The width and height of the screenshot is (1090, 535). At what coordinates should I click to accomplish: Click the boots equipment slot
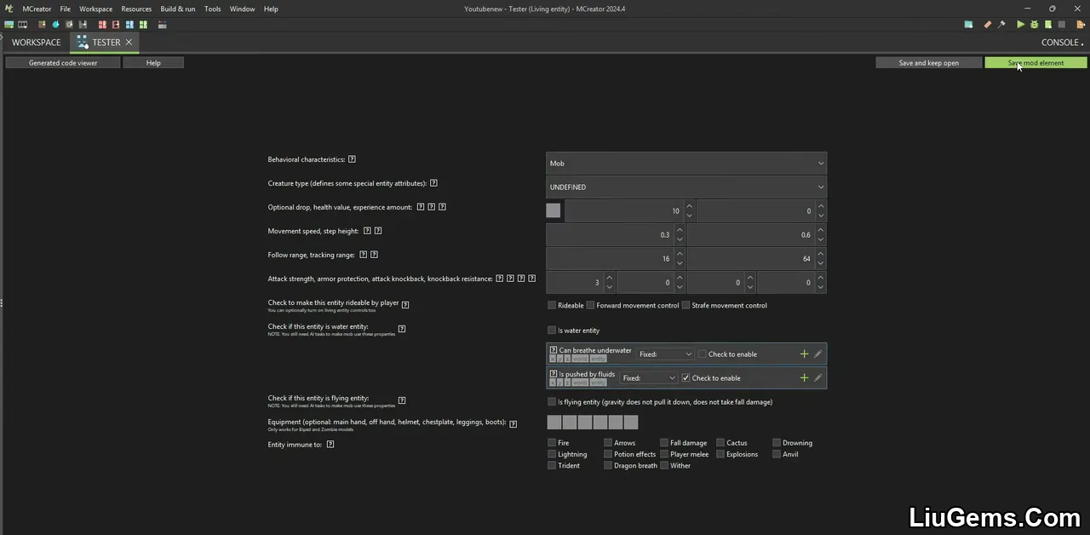pyautogui.click(x=631, y=423)
